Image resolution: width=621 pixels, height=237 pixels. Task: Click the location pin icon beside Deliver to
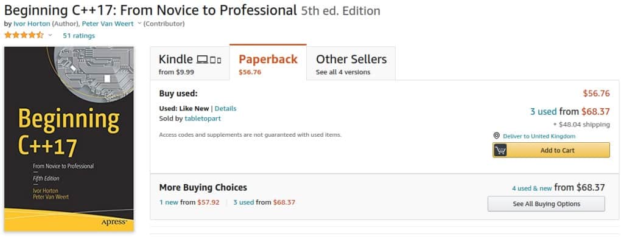click(496, 136)
